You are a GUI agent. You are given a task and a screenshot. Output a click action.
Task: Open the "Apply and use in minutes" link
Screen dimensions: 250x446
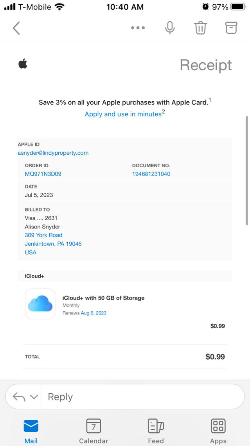[123, 114]
